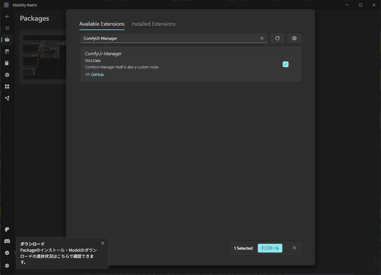Click the Stability Matrix app logo
The width and height of the screenshot is (381, 275).
click(6, 5)
